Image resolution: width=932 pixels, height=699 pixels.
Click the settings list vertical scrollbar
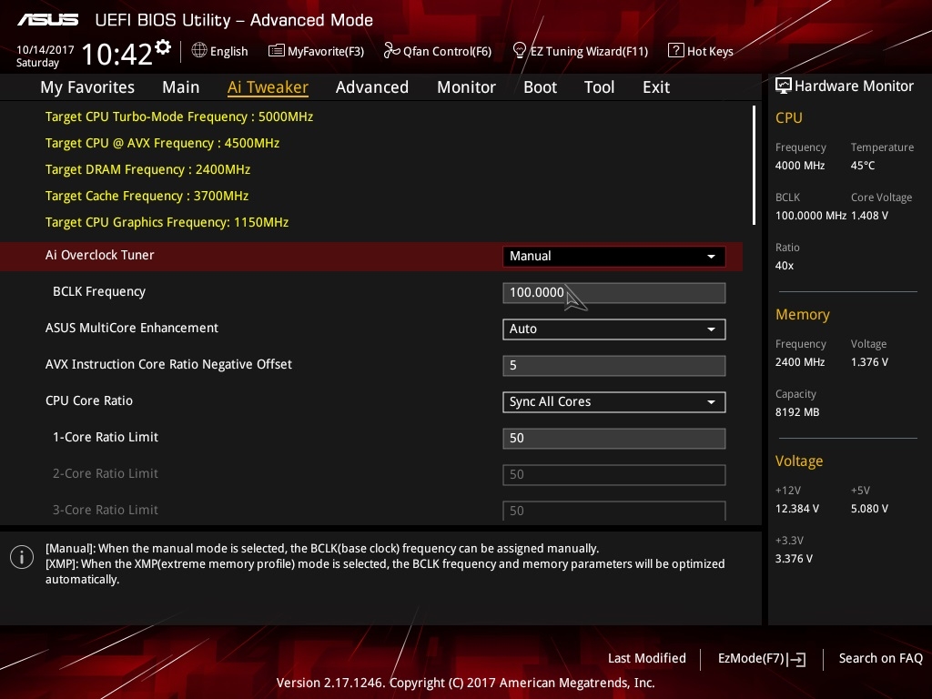[754, 164]
